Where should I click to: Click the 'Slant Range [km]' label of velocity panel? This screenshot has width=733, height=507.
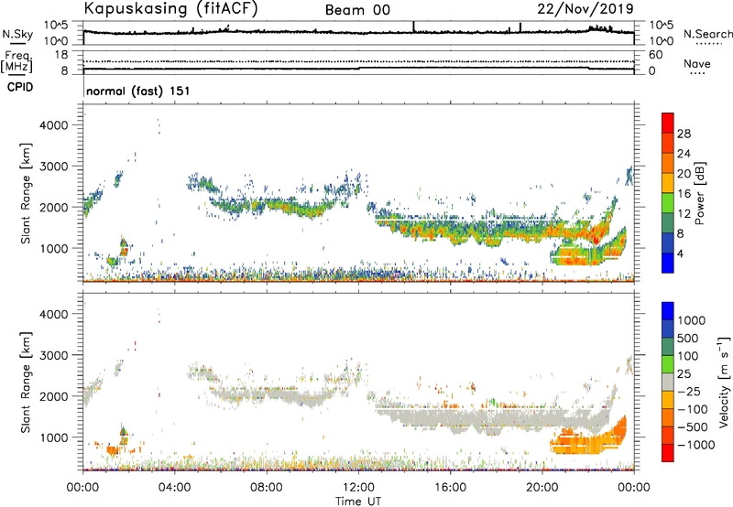click(x=26, y=383)
